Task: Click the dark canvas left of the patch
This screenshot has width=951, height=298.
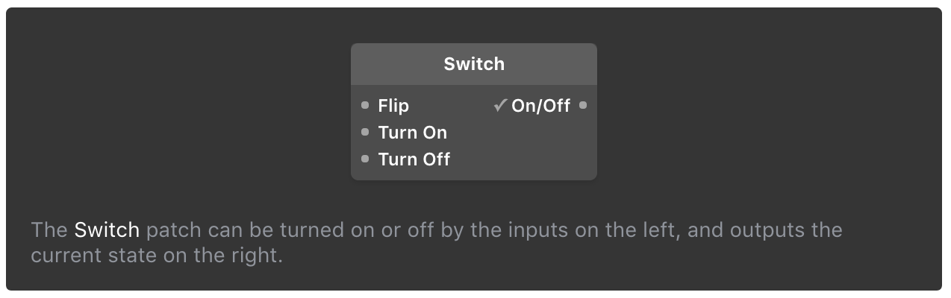Action: coord(187,112)
